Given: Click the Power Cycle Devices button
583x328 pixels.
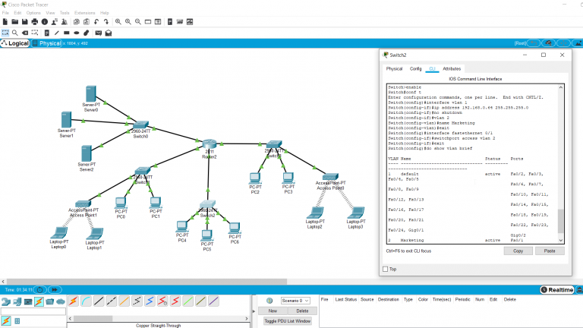Looking at the screenshot, I should point(39,290).
